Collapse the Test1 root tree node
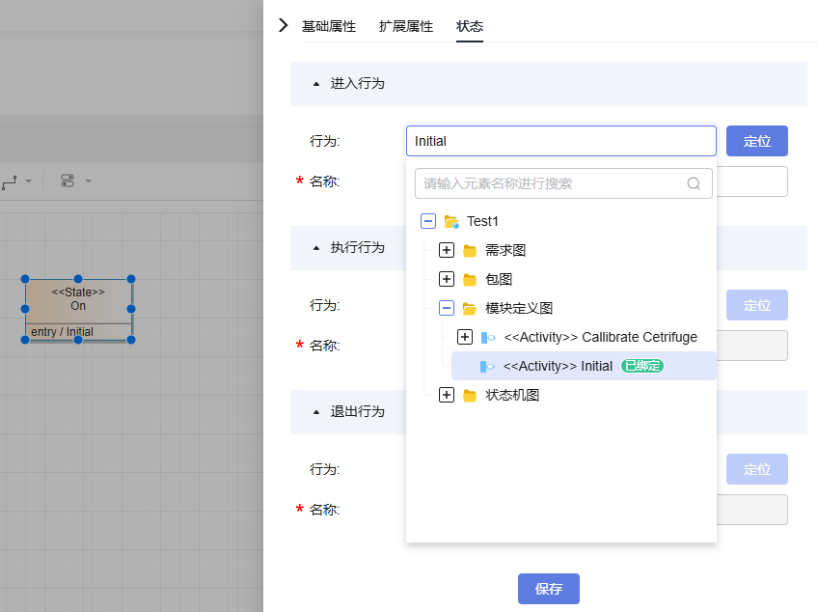The width and height of the screenshot is (818, 612). tap(428, 222)
